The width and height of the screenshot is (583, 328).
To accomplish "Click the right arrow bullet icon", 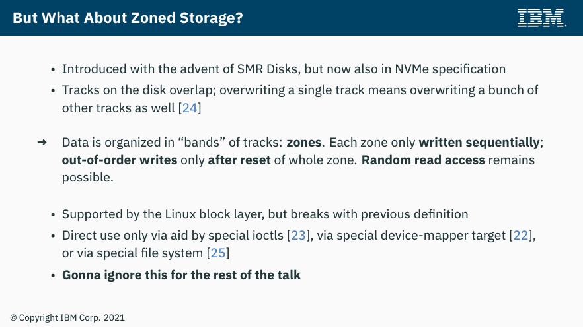I will coord(42,142).
